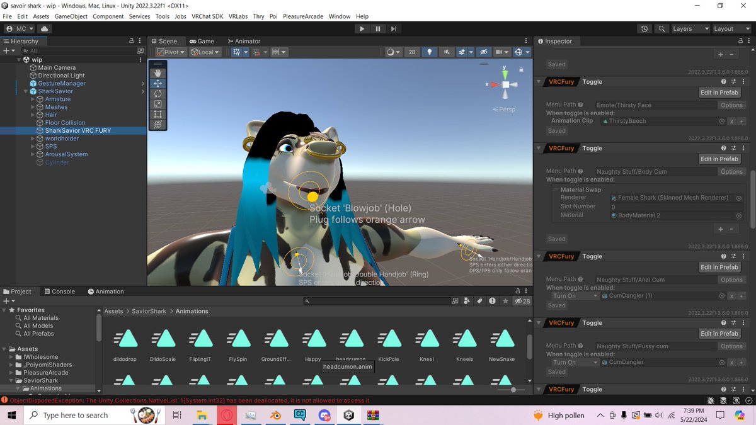Toggle the Hierarchy panel lock

pos(131,42)
